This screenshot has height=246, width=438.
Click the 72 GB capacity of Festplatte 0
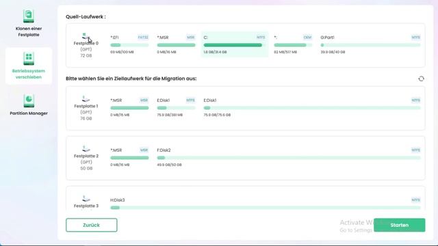point(86,56)
